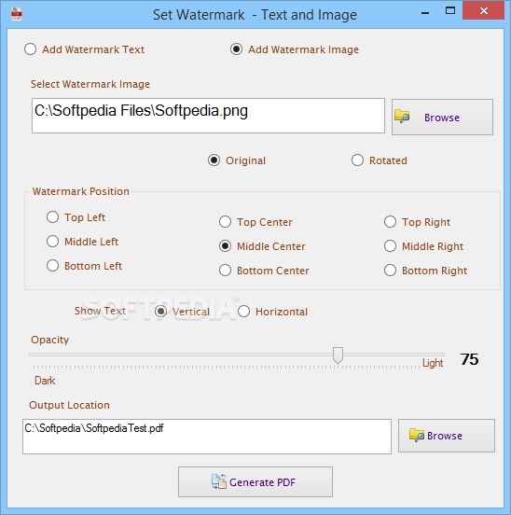This screenshot has height=515, width=511.
Task: Click the Opacity slider handle
Action: click(x=338, y=355)
